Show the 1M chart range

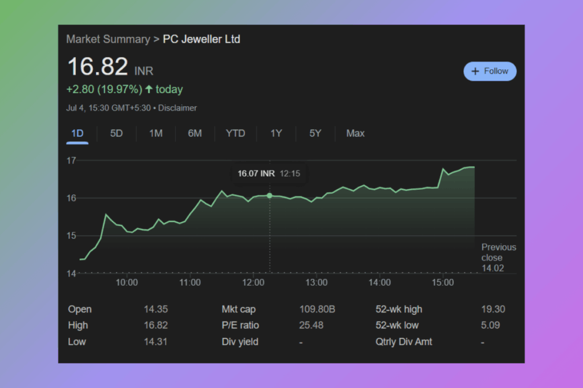coord(155,133)
